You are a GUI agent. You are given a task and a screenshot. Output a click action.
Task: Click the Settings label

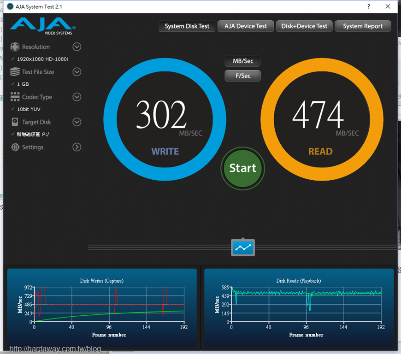click(x=33, y=147)
